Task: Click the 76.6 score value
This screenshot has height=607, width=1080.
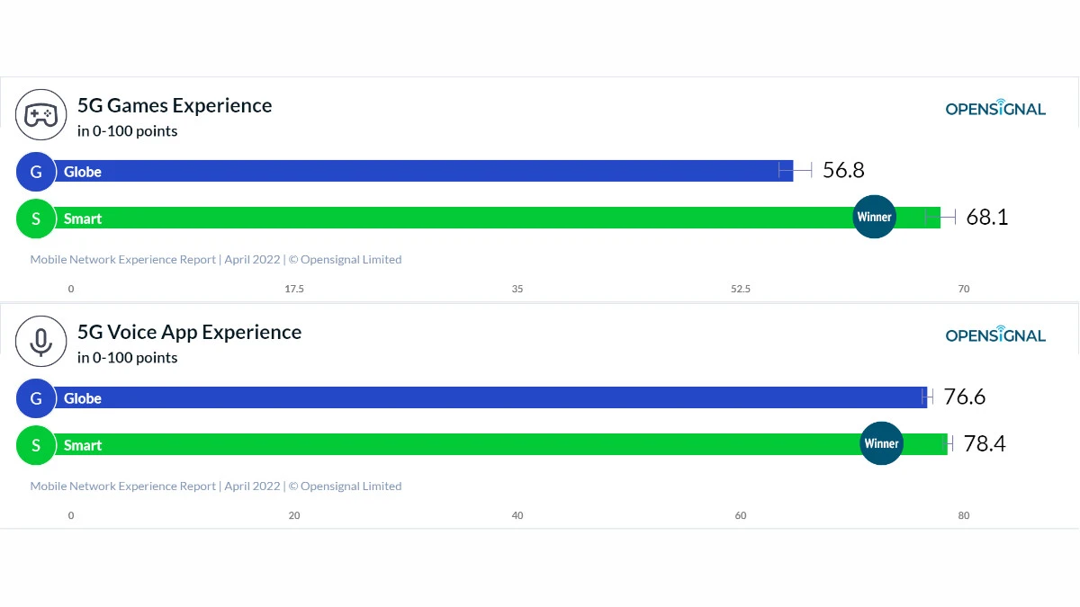Action: [x=965, y=397]
